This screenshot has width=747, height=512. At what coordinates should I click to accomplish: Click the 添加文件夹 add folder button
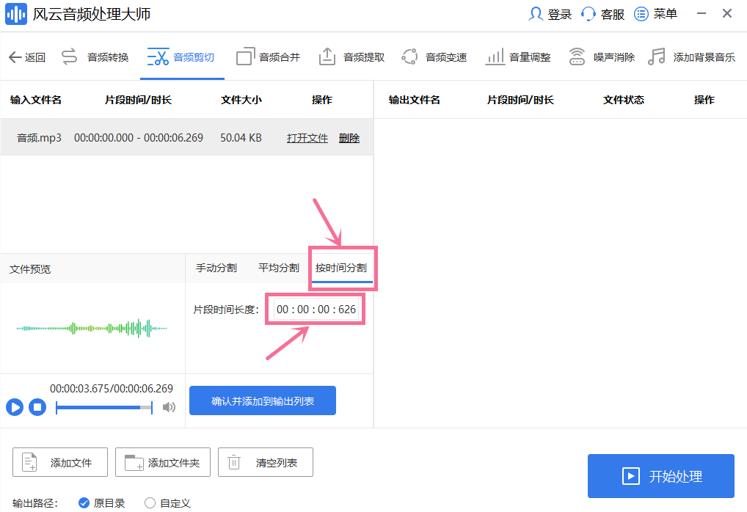point(162,462)
